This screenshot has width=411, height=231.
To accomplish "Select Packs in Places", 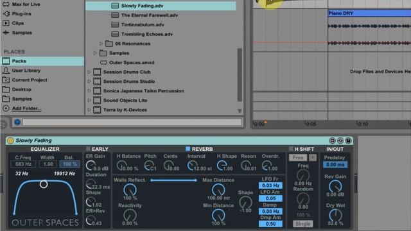I will pos(42,61).
